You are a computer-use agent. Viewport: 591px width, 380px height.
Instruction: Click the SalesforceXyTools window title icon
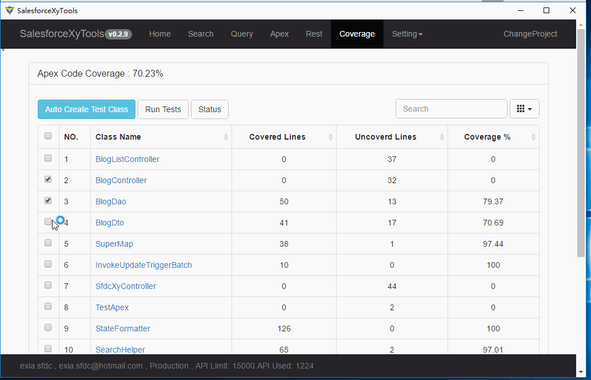tap(9, 10)
